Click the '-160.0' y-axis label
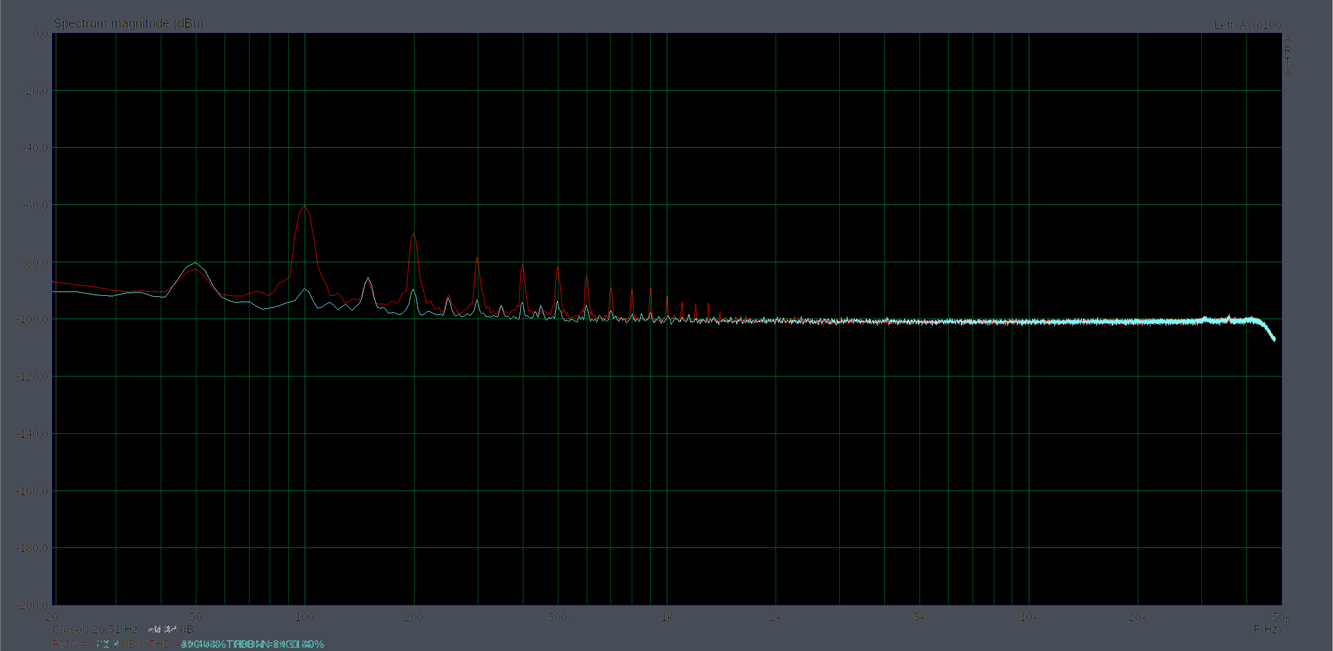This screenshot has width=1333, height=651. (32, 491)
